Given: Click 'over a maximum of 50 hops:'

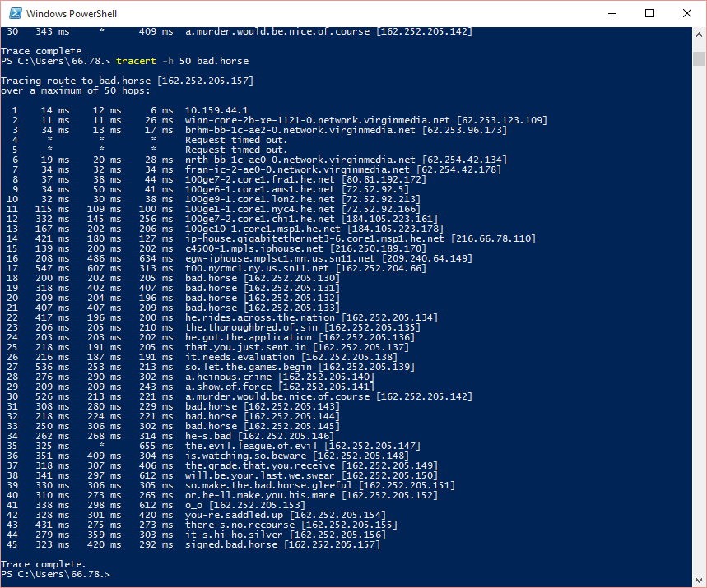Looking at the screenshot, I should click(75, 90).
